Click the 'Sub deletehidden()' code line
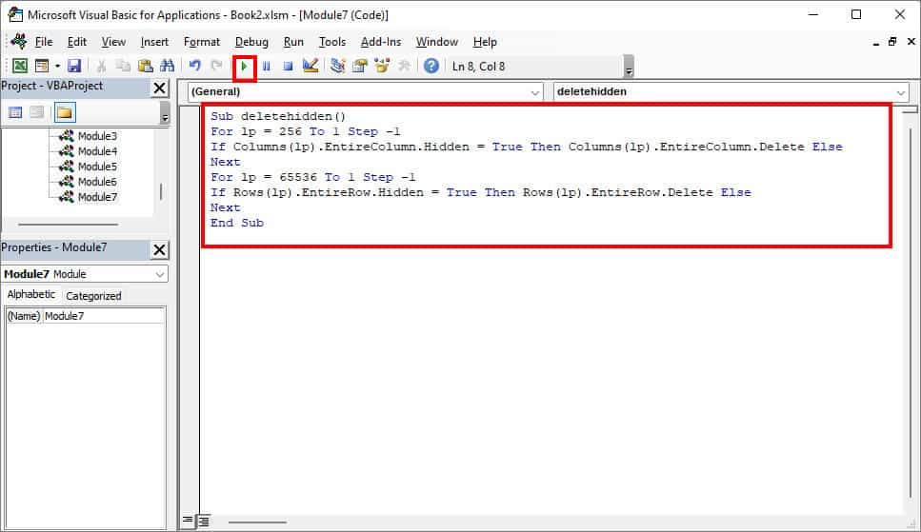 point(278,116)
